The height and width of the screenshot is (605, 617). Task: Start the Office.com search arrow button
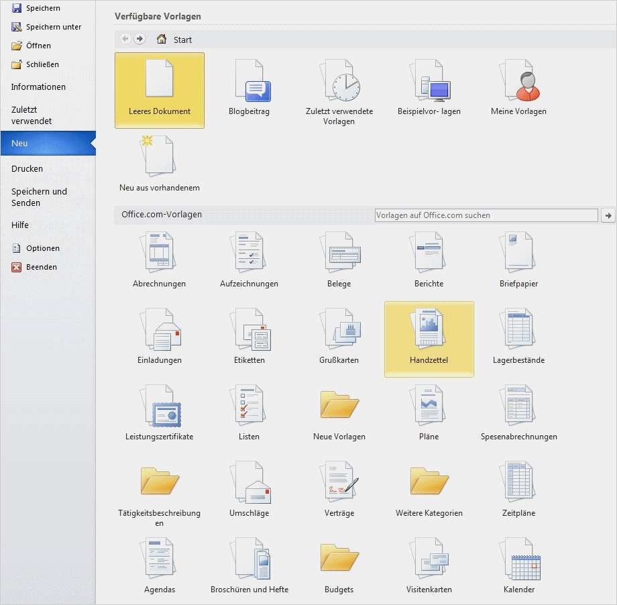(x=608, y=215)
